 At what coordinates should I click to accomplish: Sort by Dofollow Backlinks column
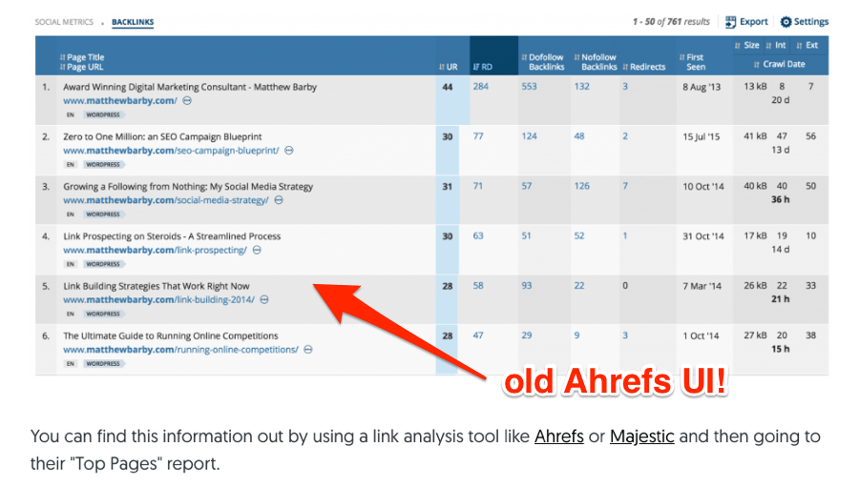click(x=542, y=62)
